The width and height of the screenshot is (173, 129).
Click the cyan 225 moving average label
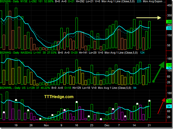point(169,28)
